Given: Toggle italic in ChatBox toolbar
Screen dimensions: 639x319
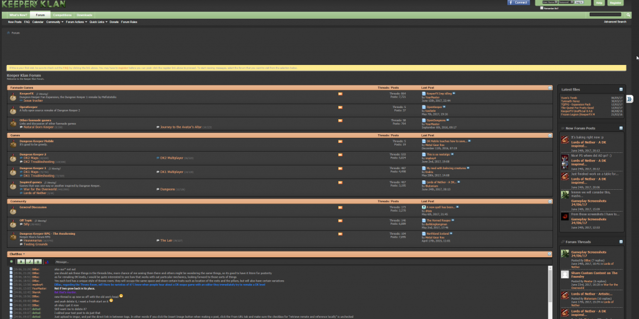Looking at the screenshot, I should (x=29, y=262).
